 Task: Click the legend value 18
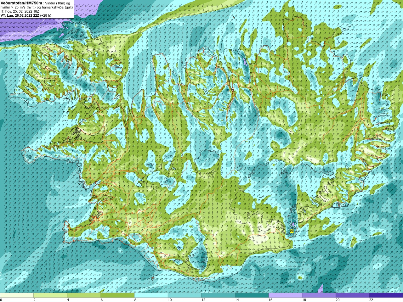pos(304,300)
